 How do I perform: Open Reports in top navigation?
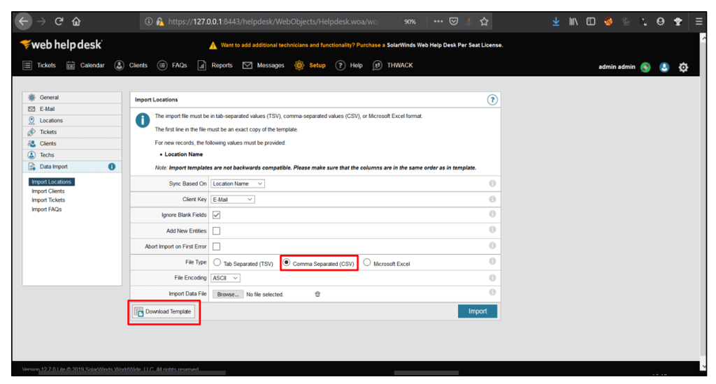(x=215, y=65)
